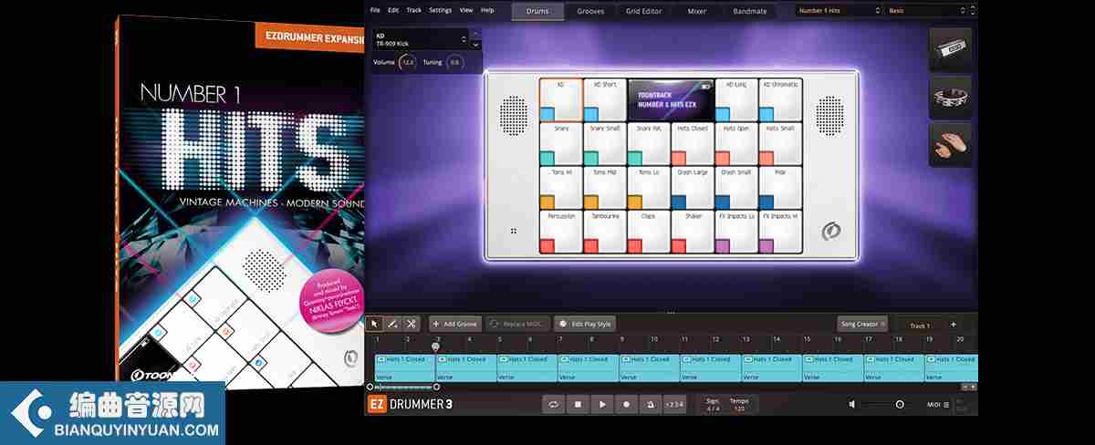
Task: Trigger the Crash Small pad
Action: 737,188
